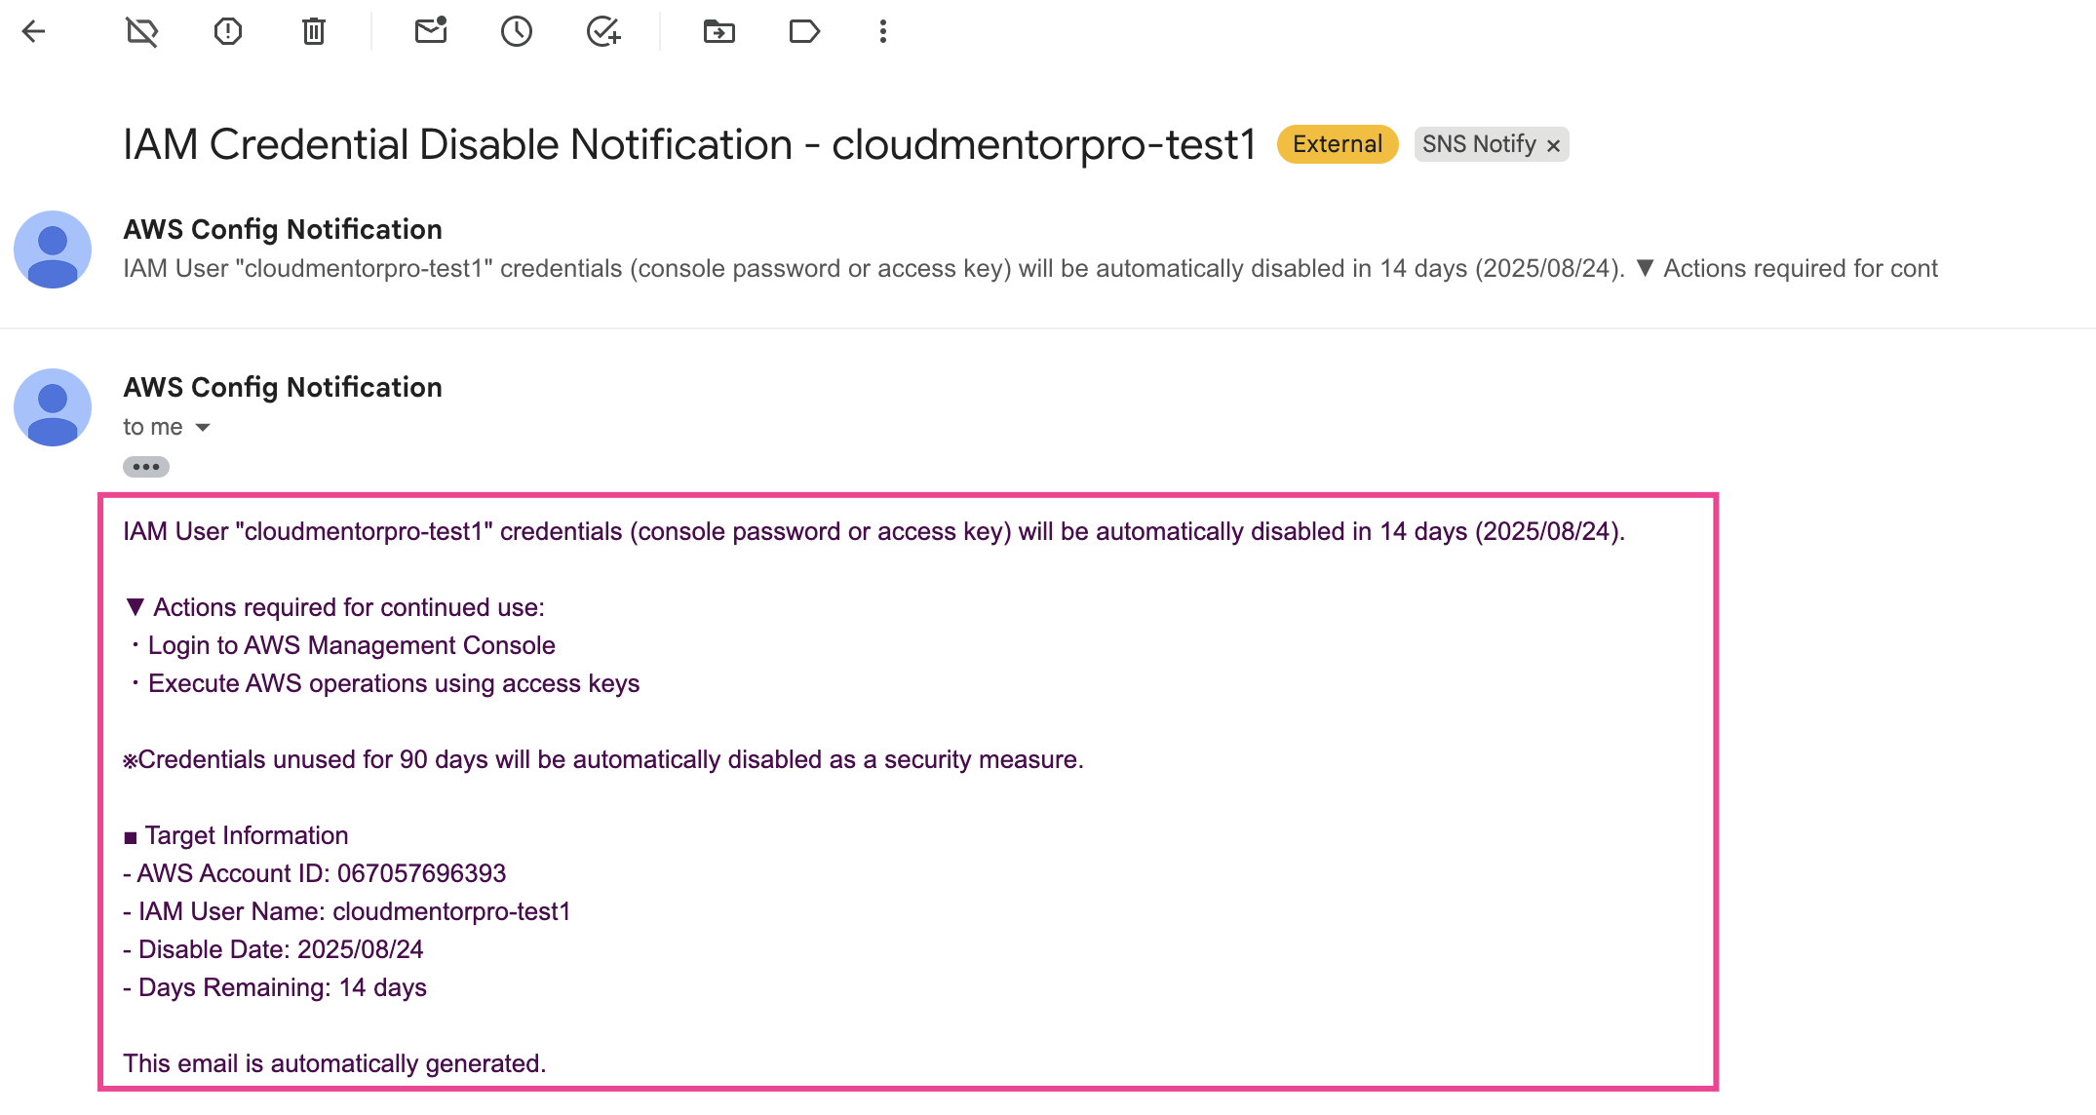Screen dimensions: 2096x1115
Task: Report this email as spam
Action: [227, 32]
